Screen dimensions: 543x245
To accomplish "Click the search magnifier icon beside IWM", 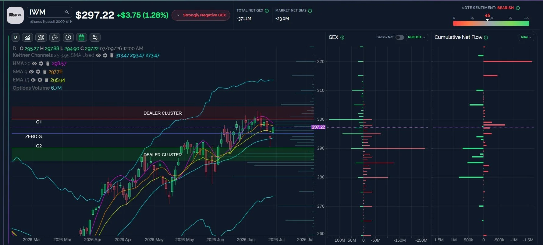I will 67,12.
